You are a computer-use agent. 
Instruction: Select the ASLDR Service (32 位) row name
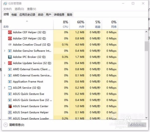27,88
